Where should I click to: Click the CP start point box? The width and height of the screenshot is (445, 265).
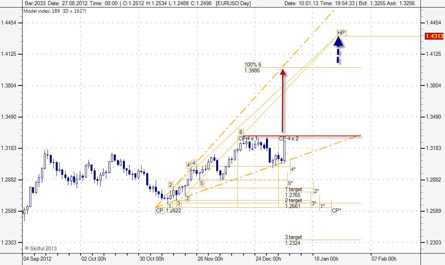[x=160, y=211]
